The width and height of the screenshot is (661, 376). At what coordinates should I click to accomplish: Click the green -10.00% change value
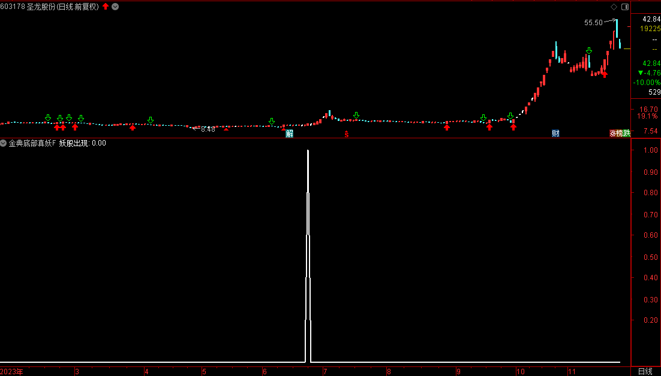tap(647, 83)
